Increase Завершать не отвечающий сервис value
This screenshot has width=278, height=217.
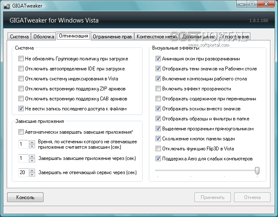tap(32, 170)
